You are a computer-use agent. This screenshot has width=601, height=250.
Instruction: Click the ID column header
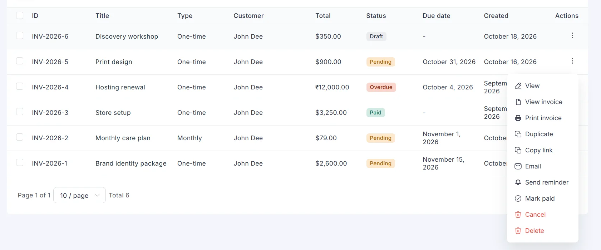[x=35, y=16]
